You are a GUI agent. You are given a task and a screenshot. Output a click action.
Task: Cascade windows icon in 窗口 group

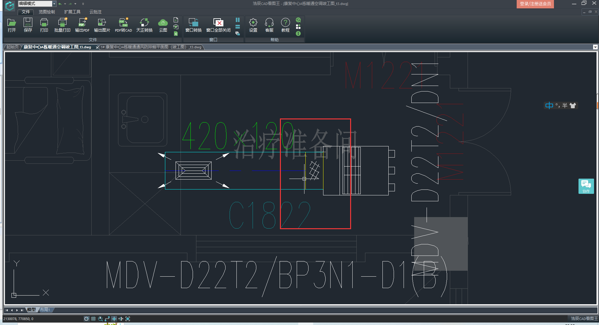pos(238,33)
